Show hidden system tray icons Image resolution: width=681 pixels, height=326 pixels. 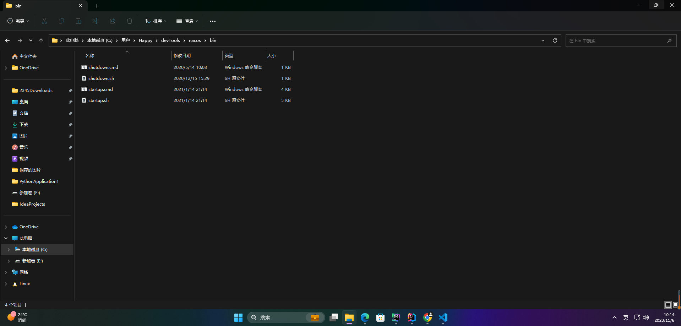point(614,317)
